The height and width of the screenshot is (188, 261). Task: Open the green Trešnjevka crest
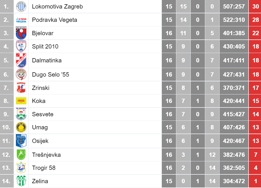pos(21,155)
